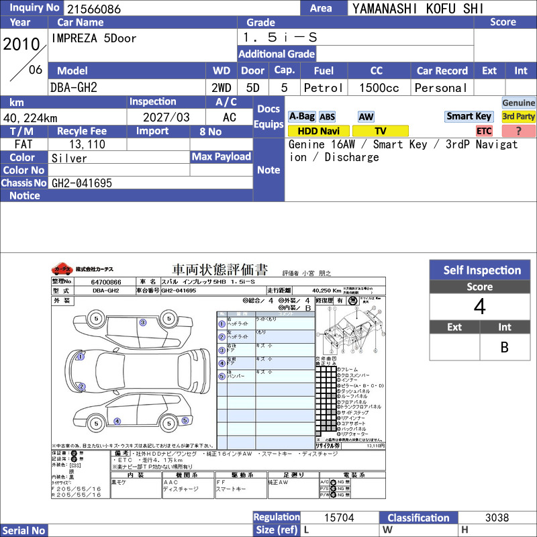Image resolution: width=537 pixels, height=537 pixels.
Task: Click color value Silver
Action: [69, 158]
